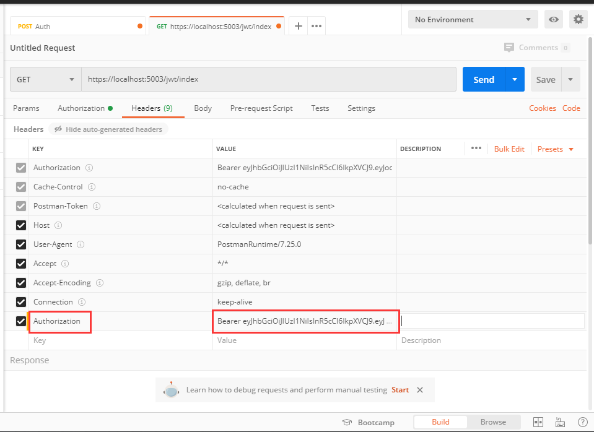The width and height of the screenshot is (594, 432).
Task: Open the Pre-request Script tab
Action: coord(261,108)
